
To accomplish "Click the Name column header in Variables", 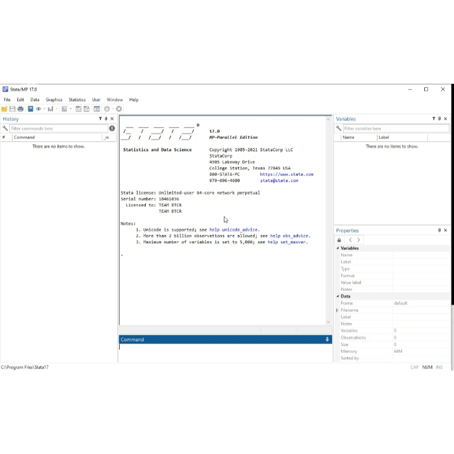I will pyautogui.click(x=359, y=137).
